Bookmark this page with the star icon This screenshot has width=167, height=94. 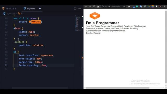[124, 7]
